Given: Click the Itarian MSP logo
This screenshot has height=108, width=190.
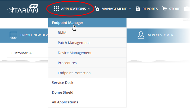Looking at the screenshot, I should (23, 9).
